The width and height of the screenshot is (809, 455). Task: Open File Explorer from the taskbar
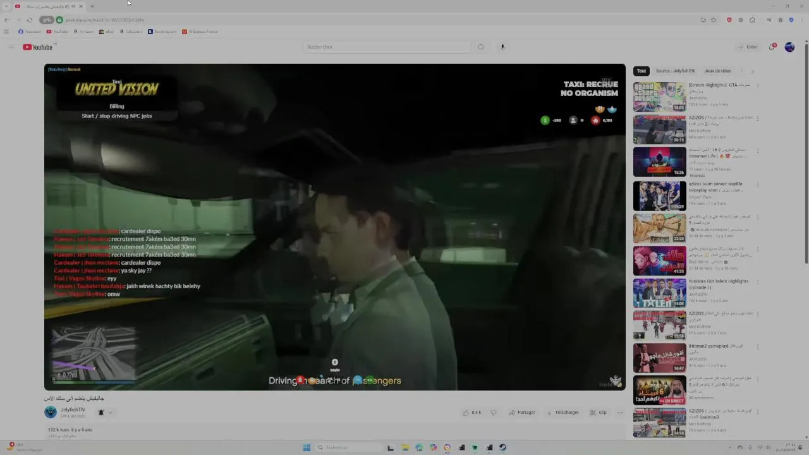tap(405, 447)
